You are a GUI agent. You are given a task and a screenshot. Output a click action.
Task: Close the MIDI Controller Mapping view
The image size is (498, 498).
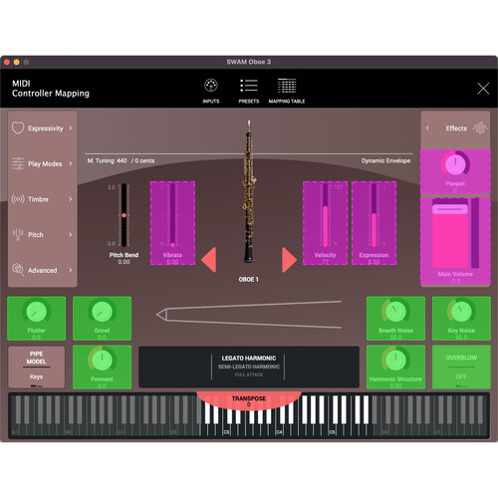click(x=483, y=89)
